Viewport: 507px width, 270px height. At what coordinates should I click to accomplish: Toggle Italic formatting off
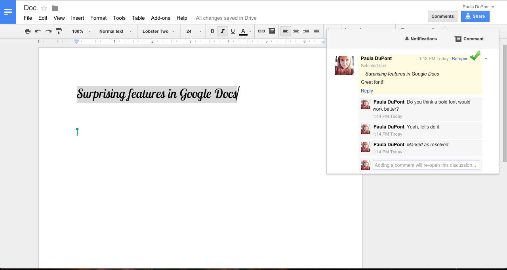tap(223, 31)
